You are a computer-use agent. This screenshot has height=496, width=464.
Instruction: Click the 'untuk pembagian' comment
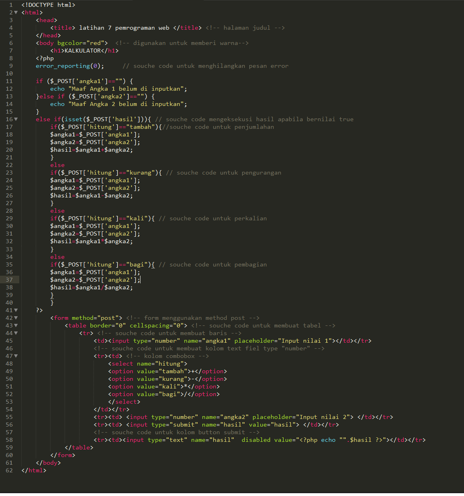[x=240, y=264]
